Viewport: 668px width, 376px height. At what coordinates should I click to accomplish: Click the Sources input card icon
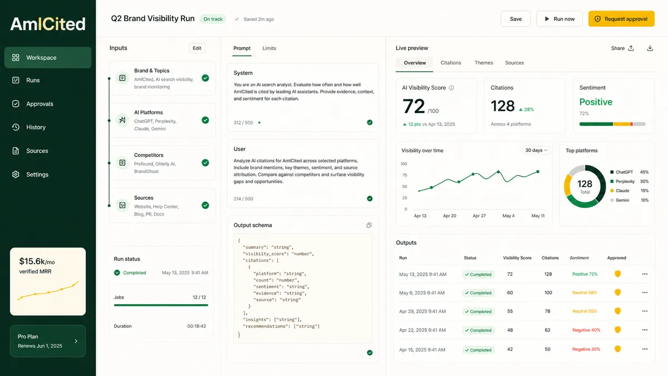point(122,206)
